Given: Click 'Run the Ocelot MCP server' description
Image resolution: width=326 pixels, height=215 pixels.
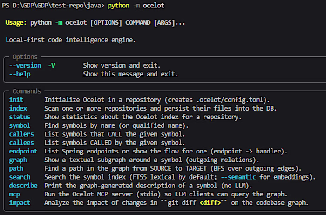Looking at the screenshot, I should pos(166,194).
